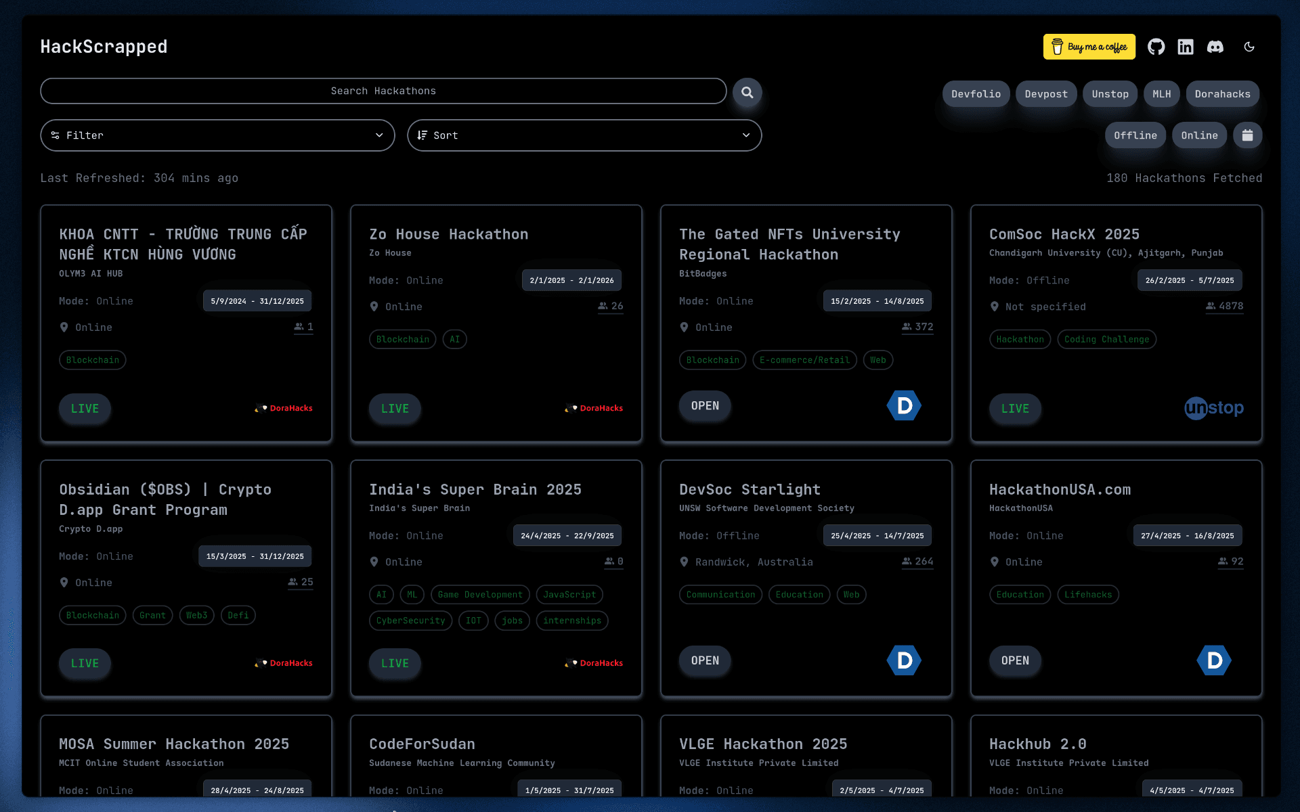1300x812 pixels.
Task: Click Coding Challenge tag on ComSoc HackX
Action: 1106,339
